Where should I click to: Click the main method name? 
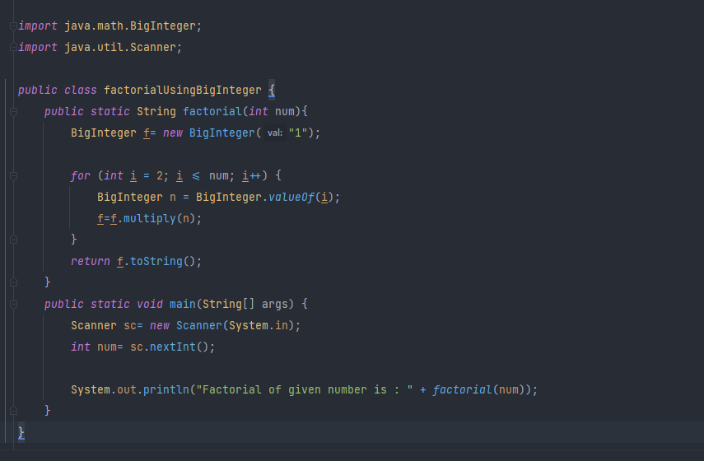[x=182, y=304]
